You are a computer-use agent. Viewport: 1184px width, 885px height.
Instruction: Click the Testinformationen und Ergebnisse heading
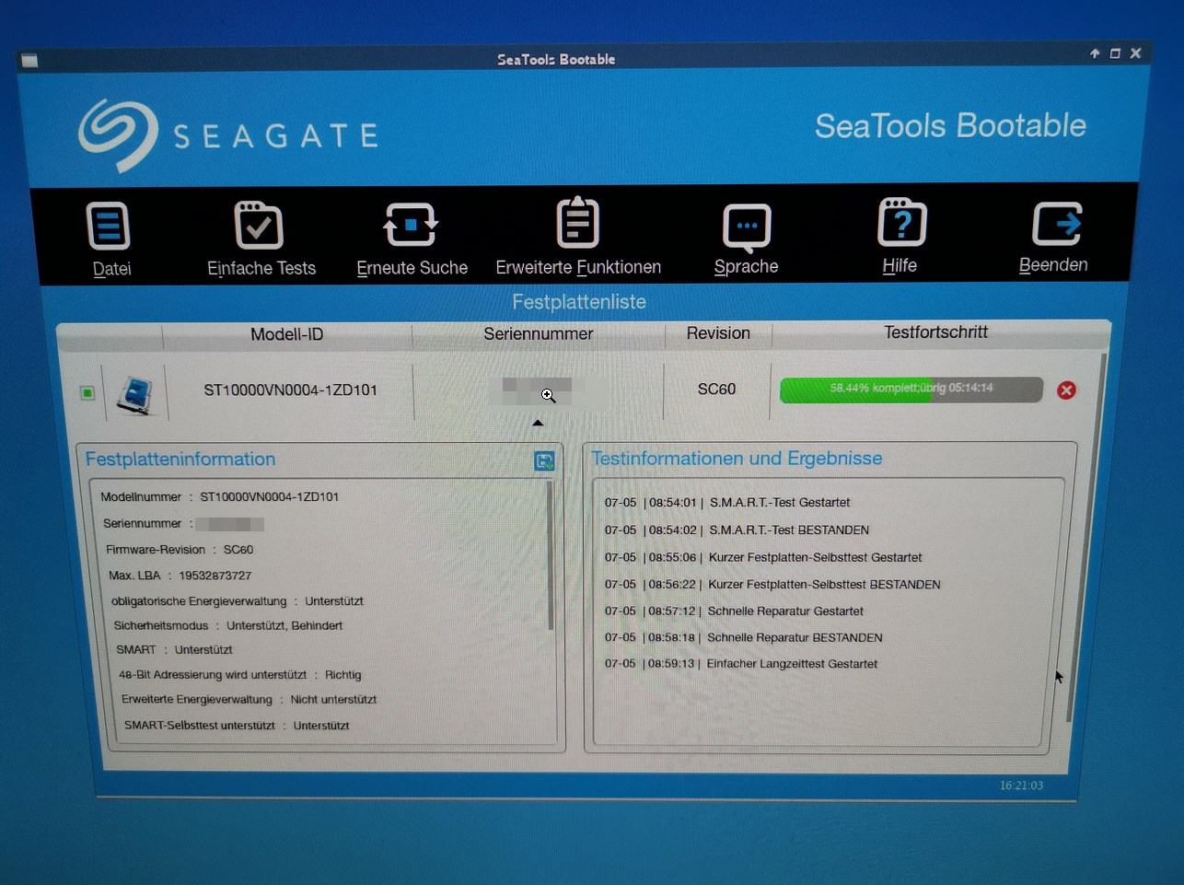737,459
